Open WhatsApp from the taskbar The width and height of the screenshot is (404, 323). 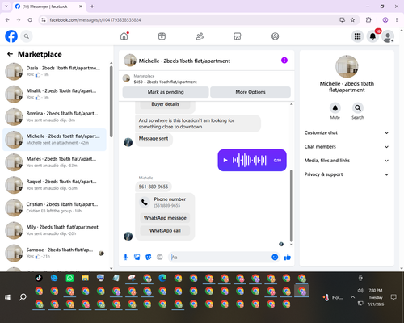pyautogui.click(x=69, y=278)
